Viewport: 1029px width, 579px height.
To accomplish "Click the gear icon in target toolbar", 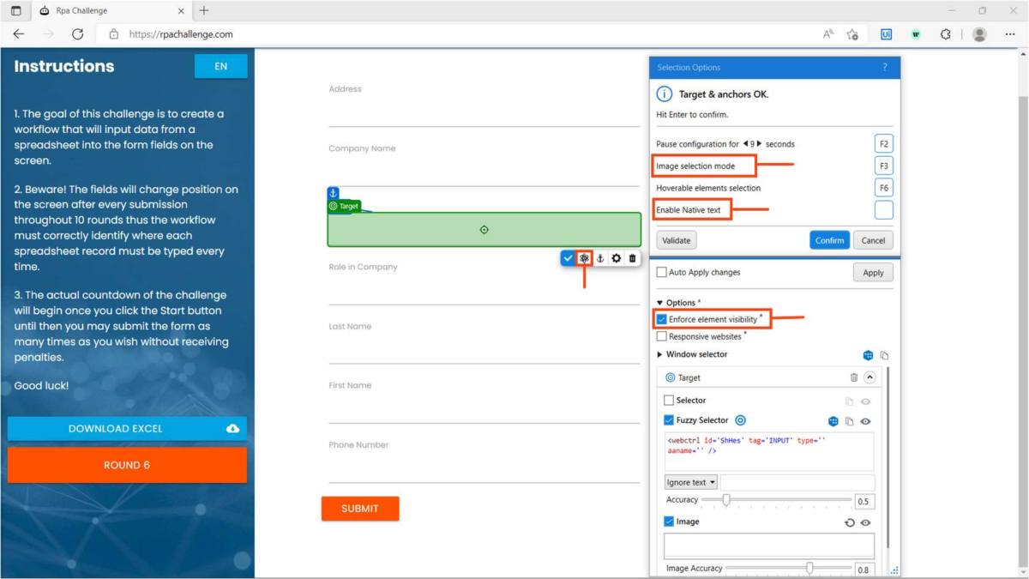I will pyautogui.click(x=617, y=258).
